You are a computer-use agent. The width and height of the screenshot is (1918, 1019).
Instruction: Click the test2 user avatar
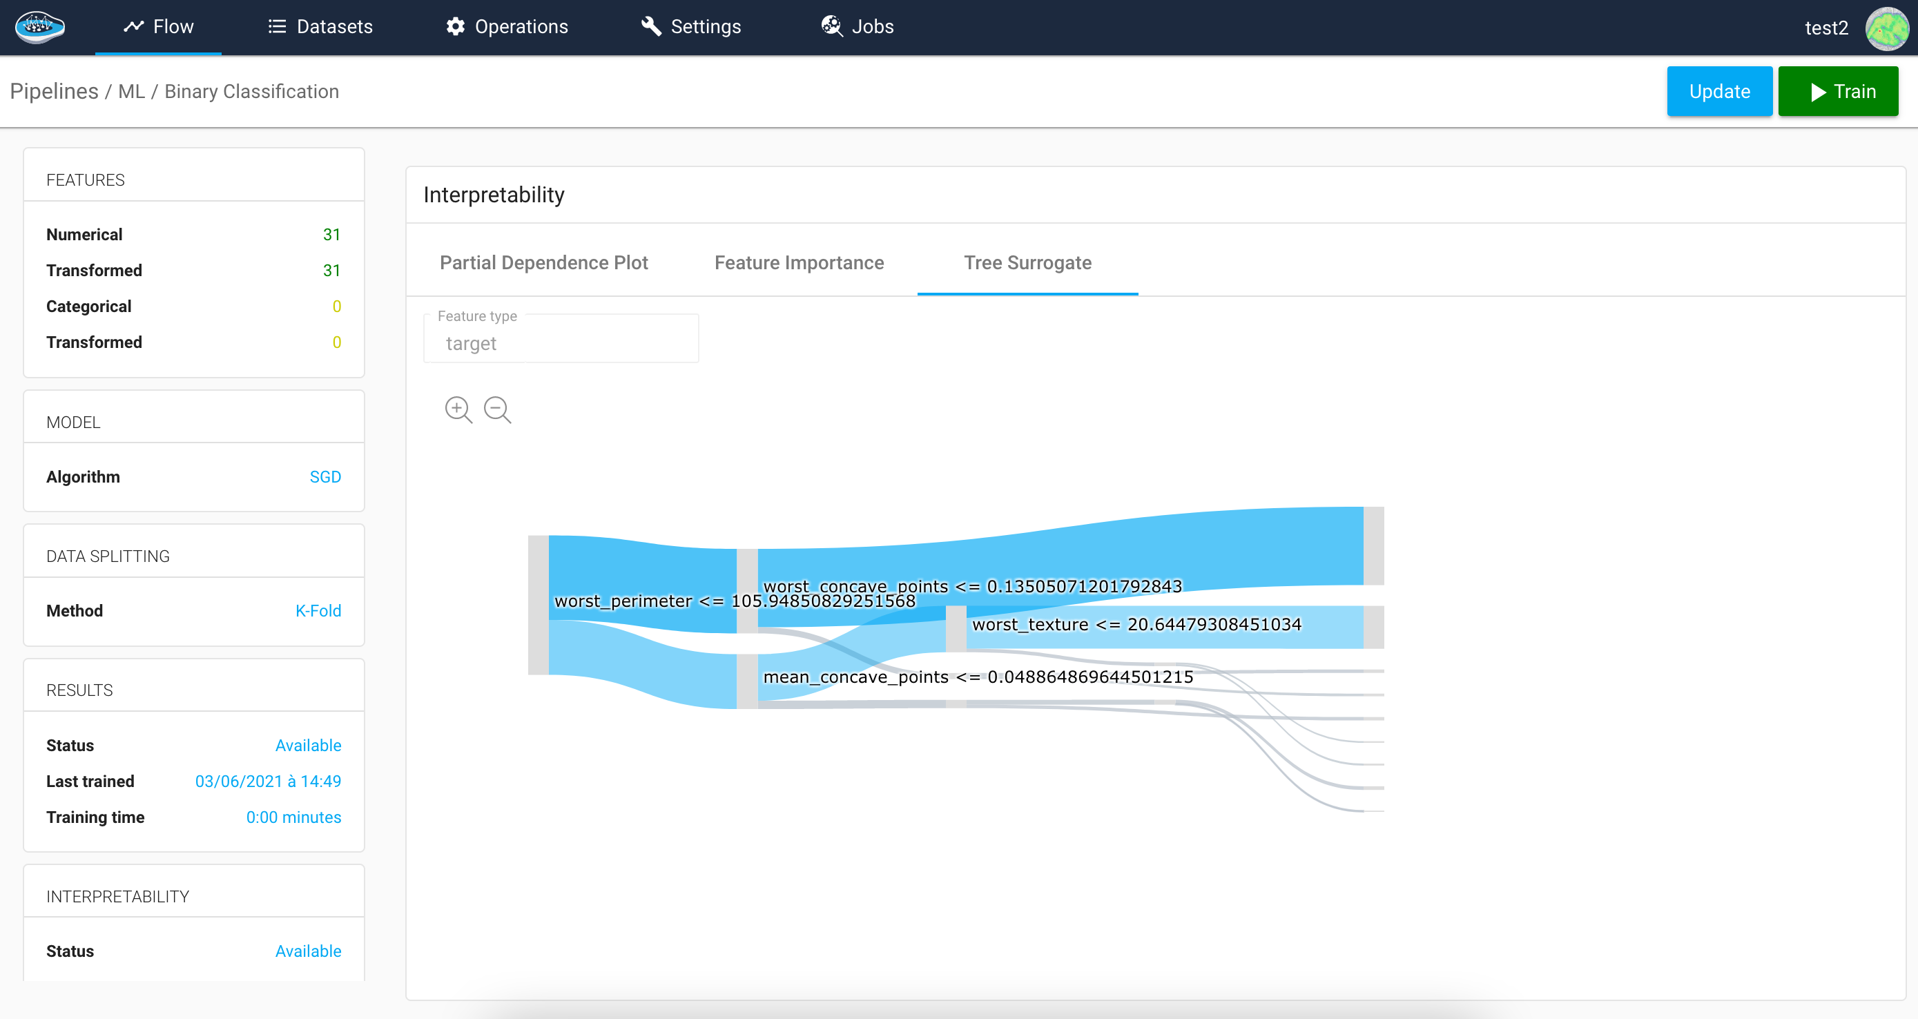1886,28
